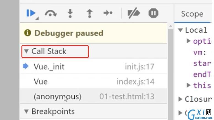
Task: Switch to the Scope tab
Action: [x=192, y=14]
